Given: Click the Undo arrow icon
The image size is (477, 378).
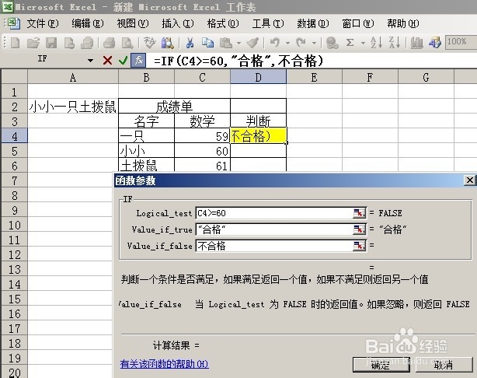Looking at the screenshot, I should click(x=275, y=43).
